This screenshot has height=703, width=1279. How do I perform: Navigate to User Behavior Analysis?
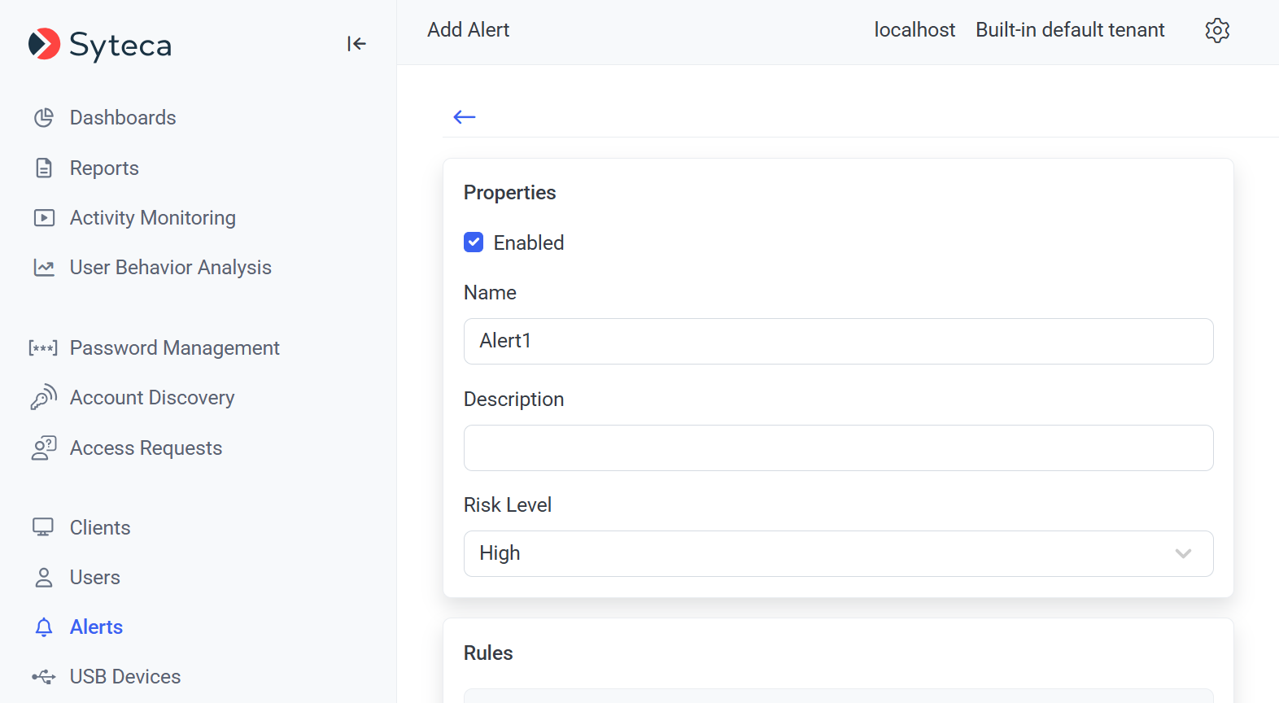(170, 268)
